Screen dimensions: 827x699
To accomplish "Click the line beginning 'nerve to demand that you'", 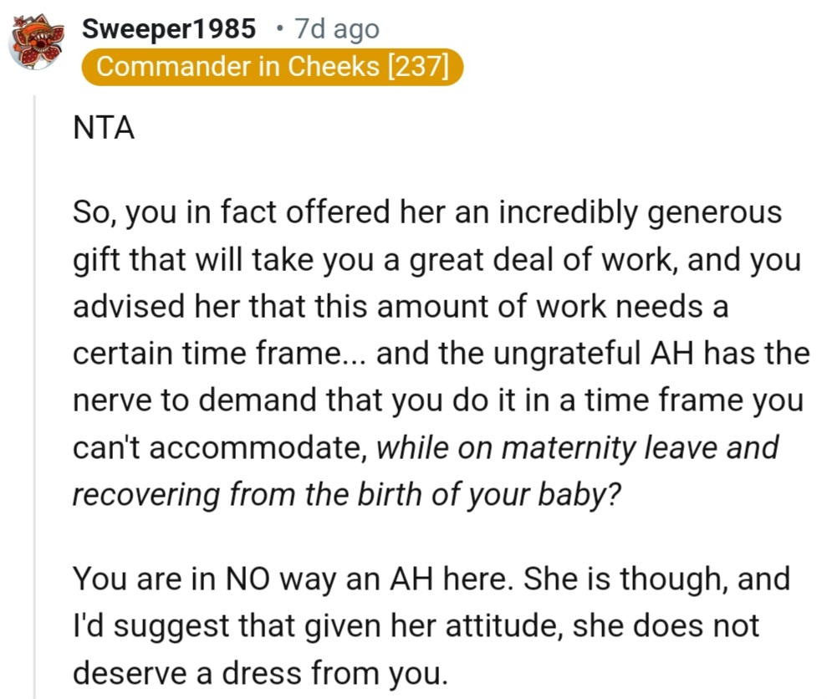I will click(438, 401).
